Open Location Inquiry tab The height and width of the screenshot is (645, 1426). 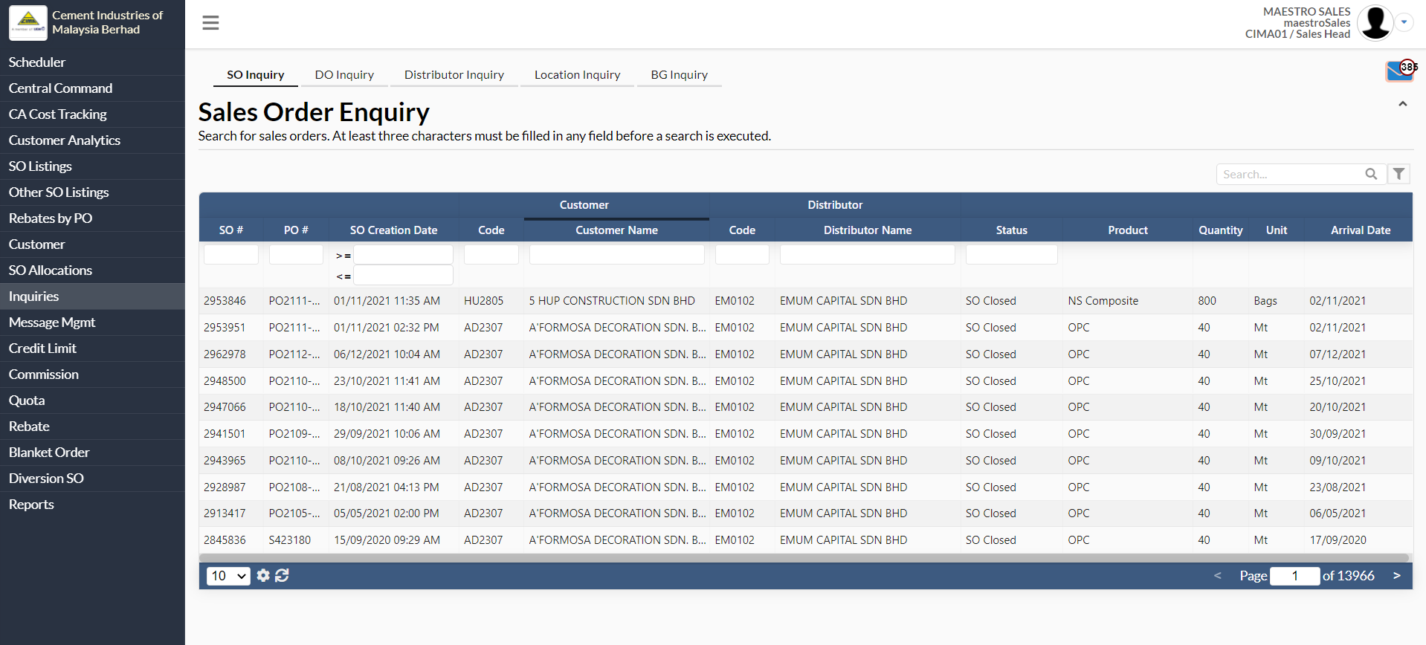577,74
